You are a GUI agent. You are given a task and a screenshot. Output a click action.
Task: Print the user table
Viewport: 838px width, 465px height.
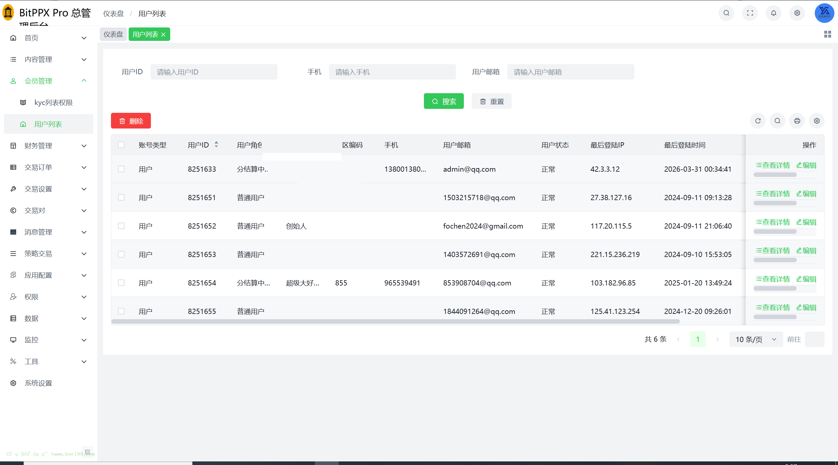point(797,121)
